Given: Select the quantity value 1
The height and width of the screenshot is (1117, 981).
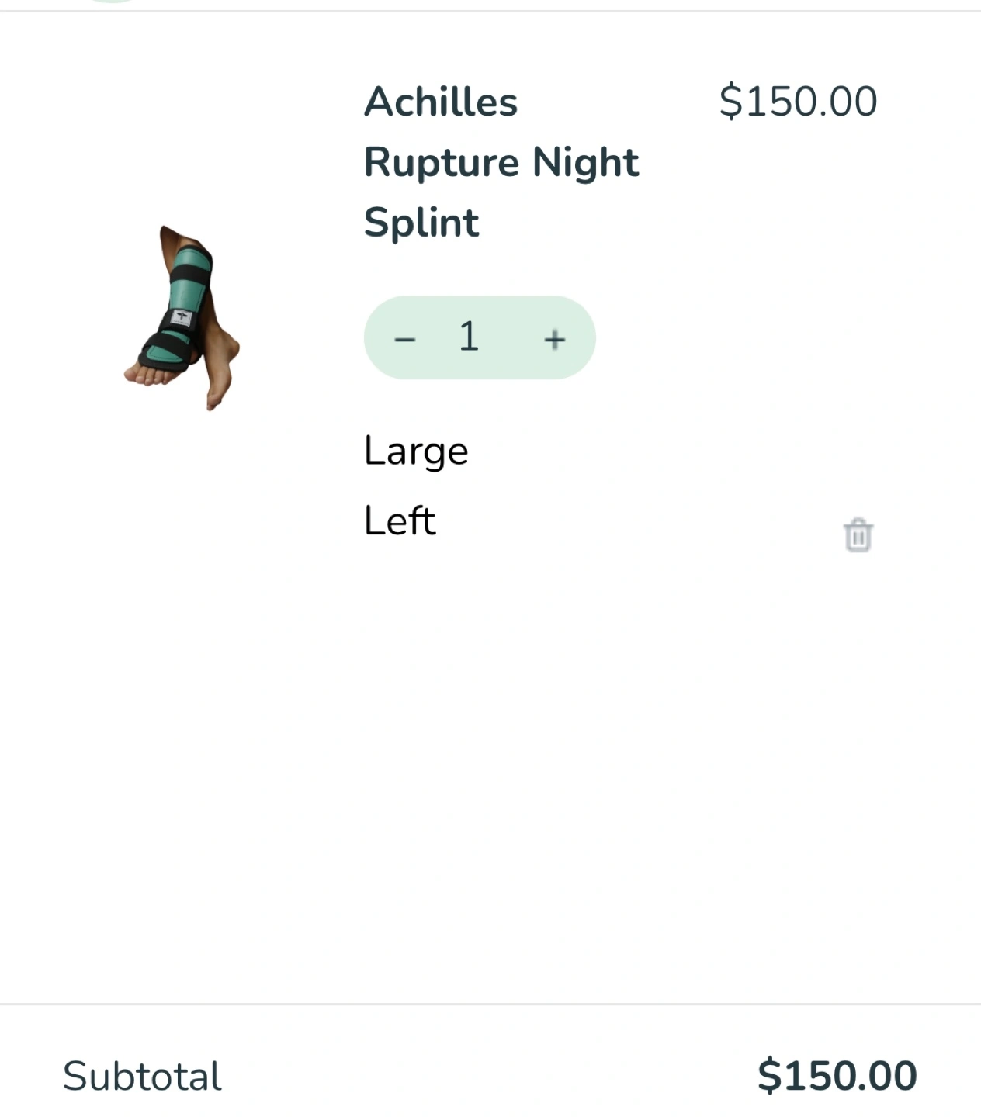Looking at the screenshot, I should [469, 337].
